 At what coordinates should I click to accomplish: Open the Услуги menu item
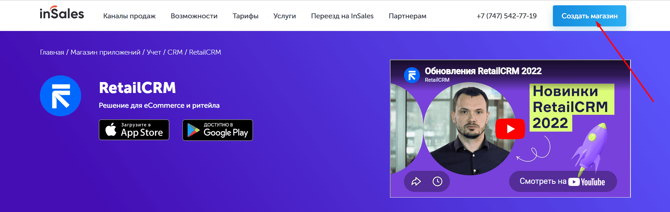pos(285,16)
